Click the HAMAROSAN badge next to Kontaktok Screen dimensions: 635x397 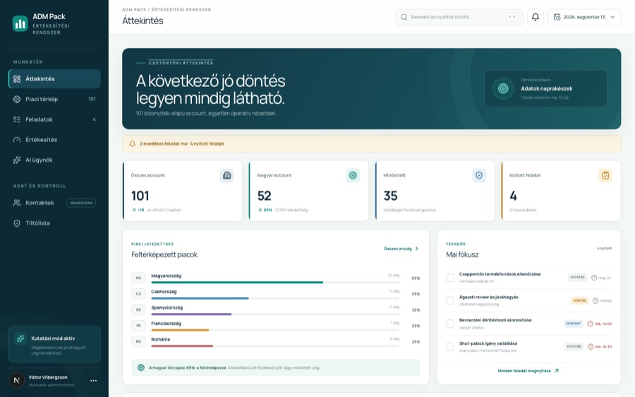coord(81,203)
